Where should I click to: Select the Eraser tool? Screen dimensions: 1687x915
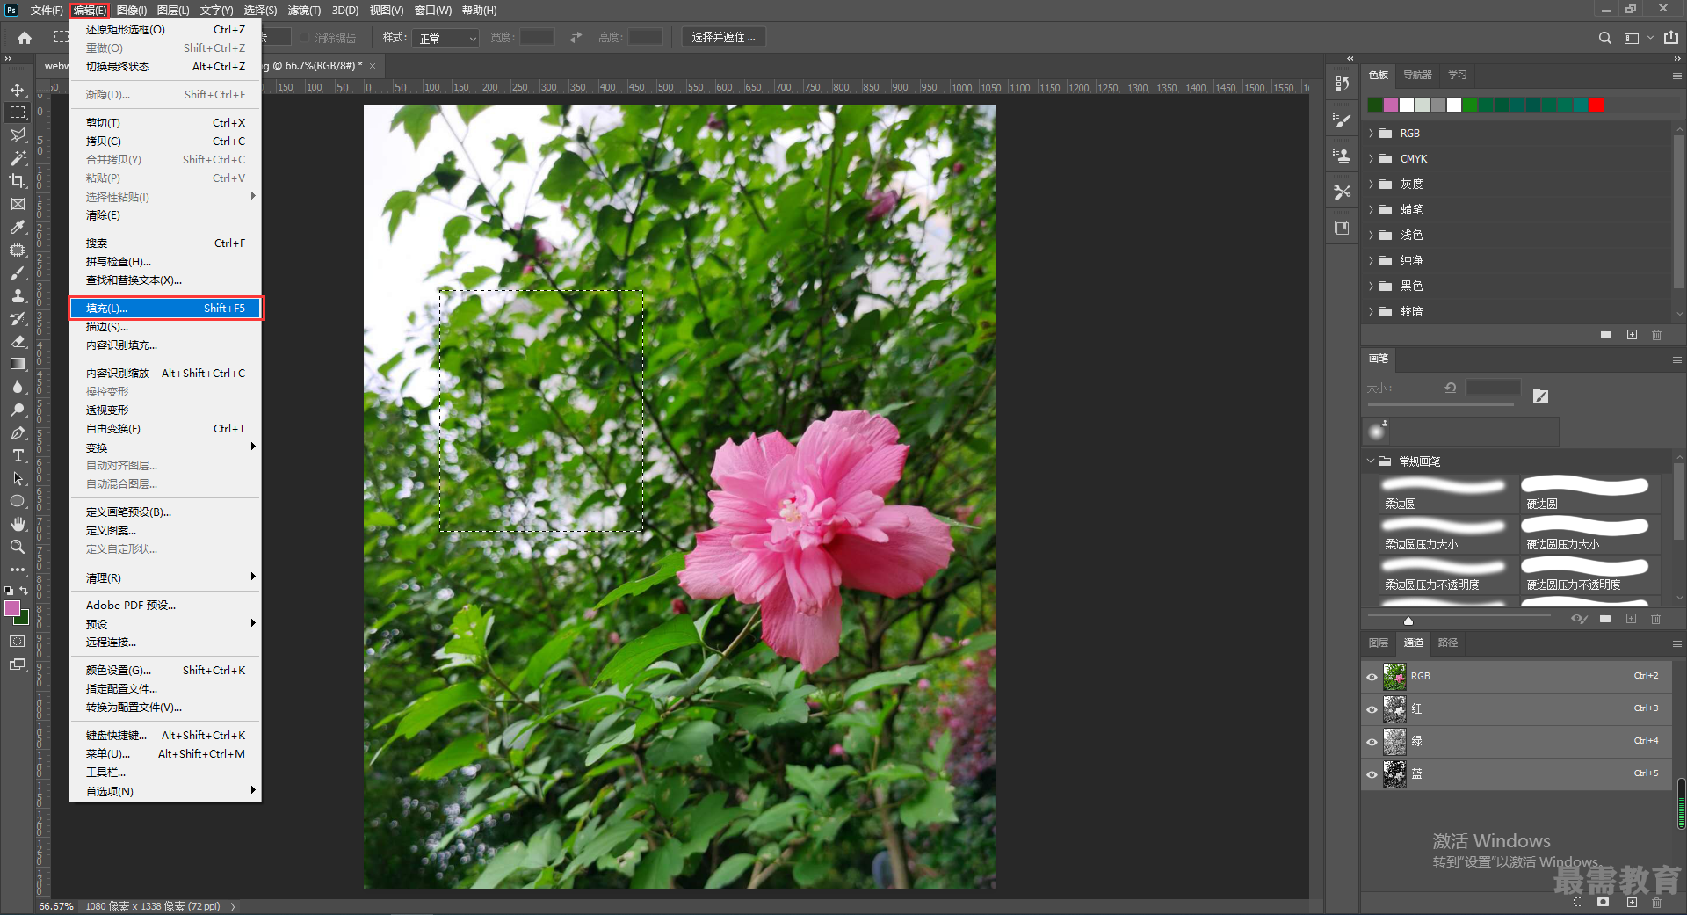tap(18, 341)
